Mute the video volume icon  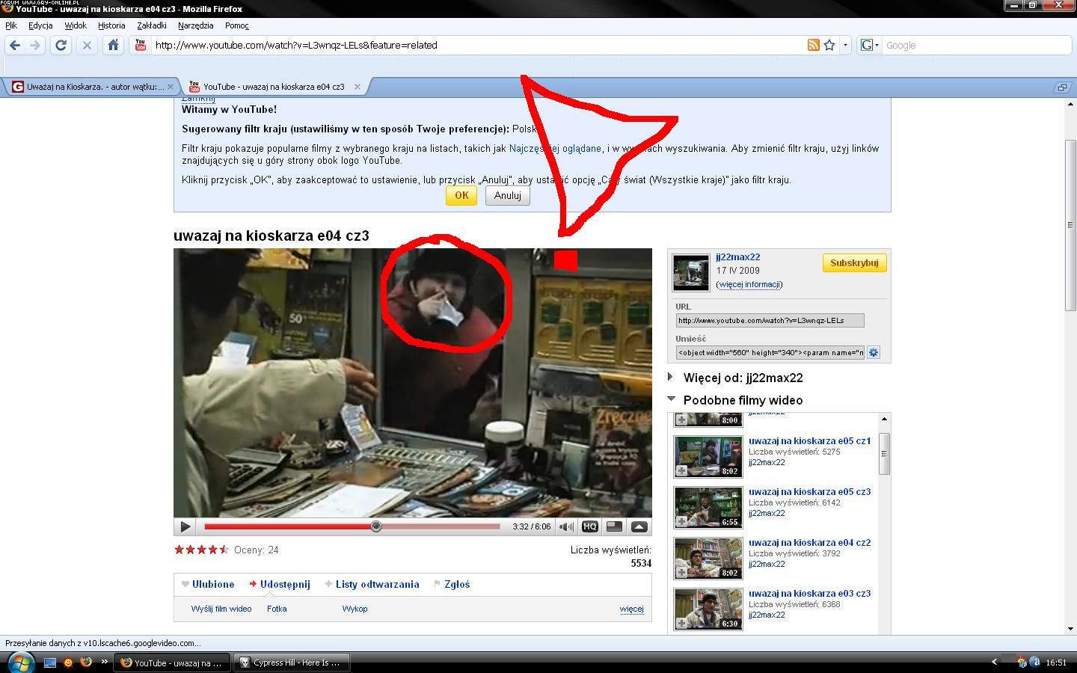(566, 526)
